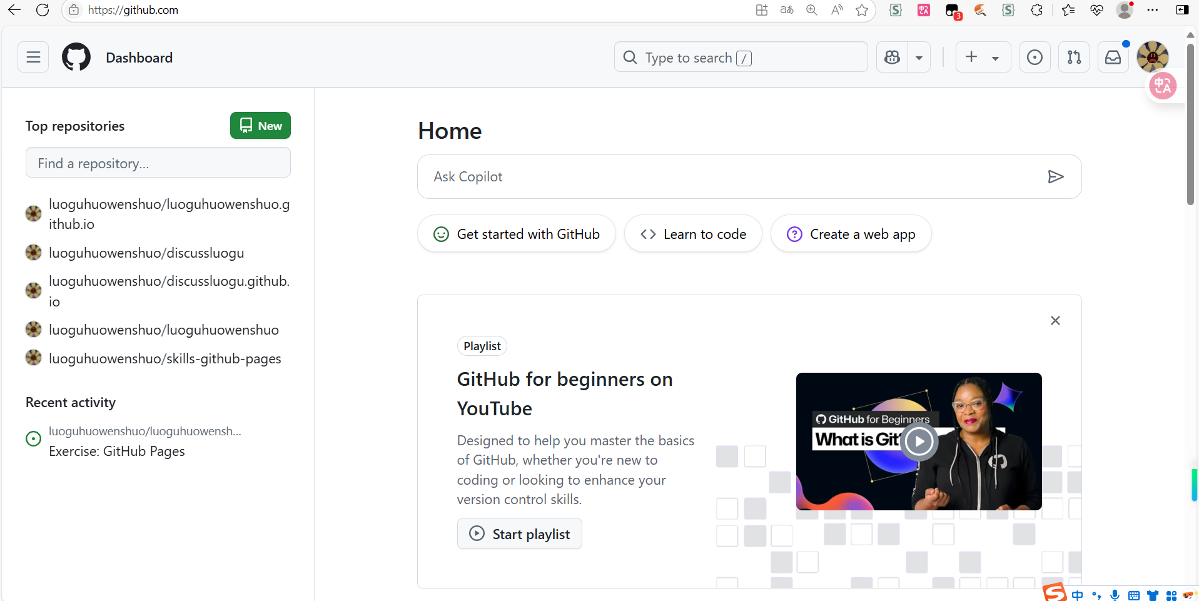Focus the Type to search box

pos(741,58)
